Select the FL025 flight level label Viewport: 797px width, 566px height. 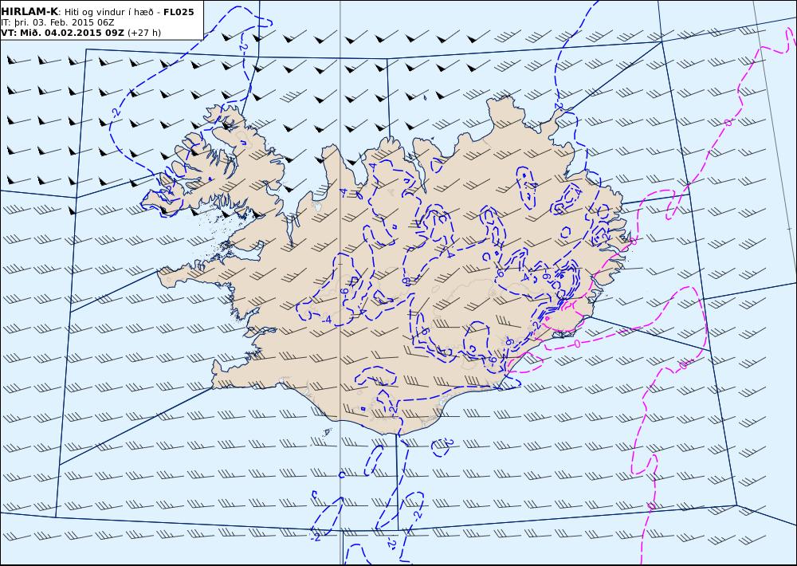click(179, 12)
